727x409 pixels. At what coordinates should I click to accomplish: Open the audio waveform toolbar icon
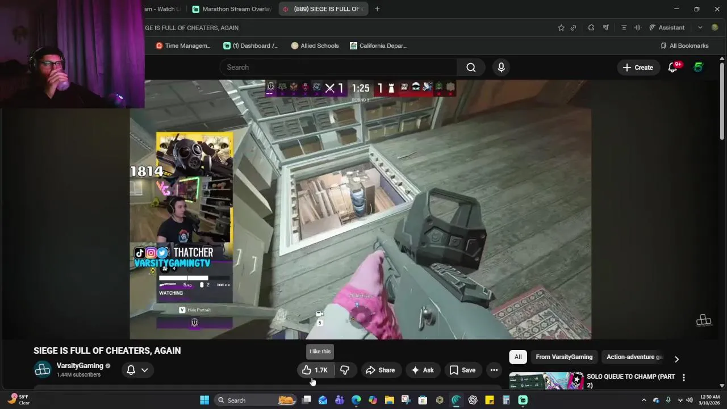tap(638, 27)
